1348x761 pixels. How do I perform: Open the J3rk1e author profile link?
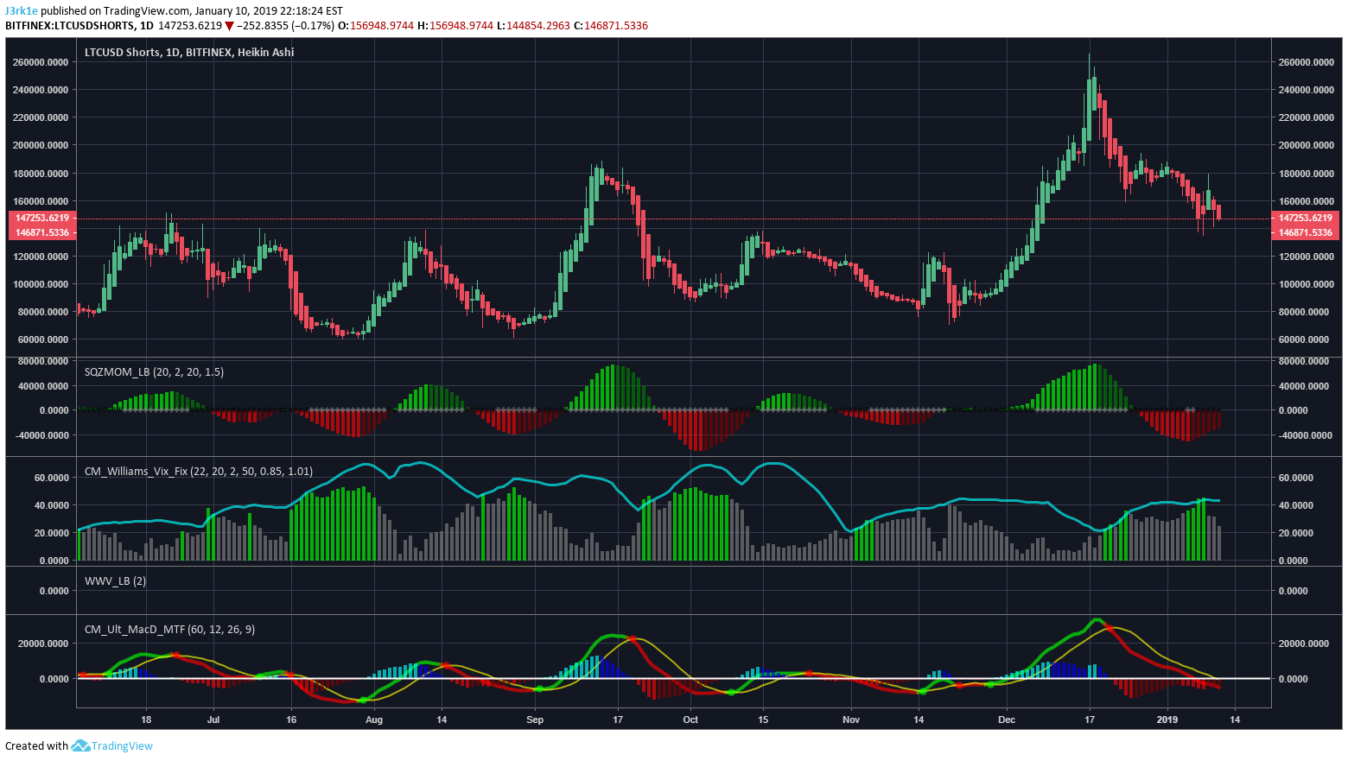(x=22, y=10)
